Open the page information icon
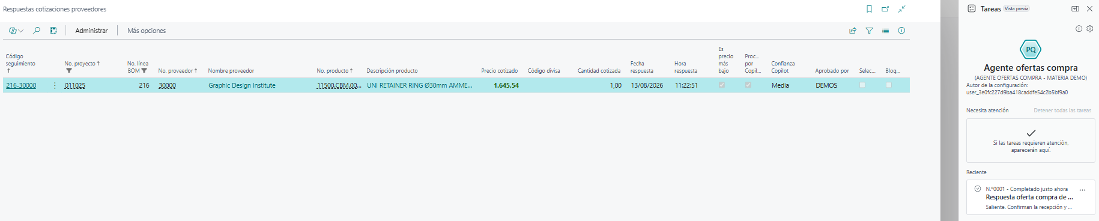The width and height of the screenshot is (1099, 221). point(901,31)
